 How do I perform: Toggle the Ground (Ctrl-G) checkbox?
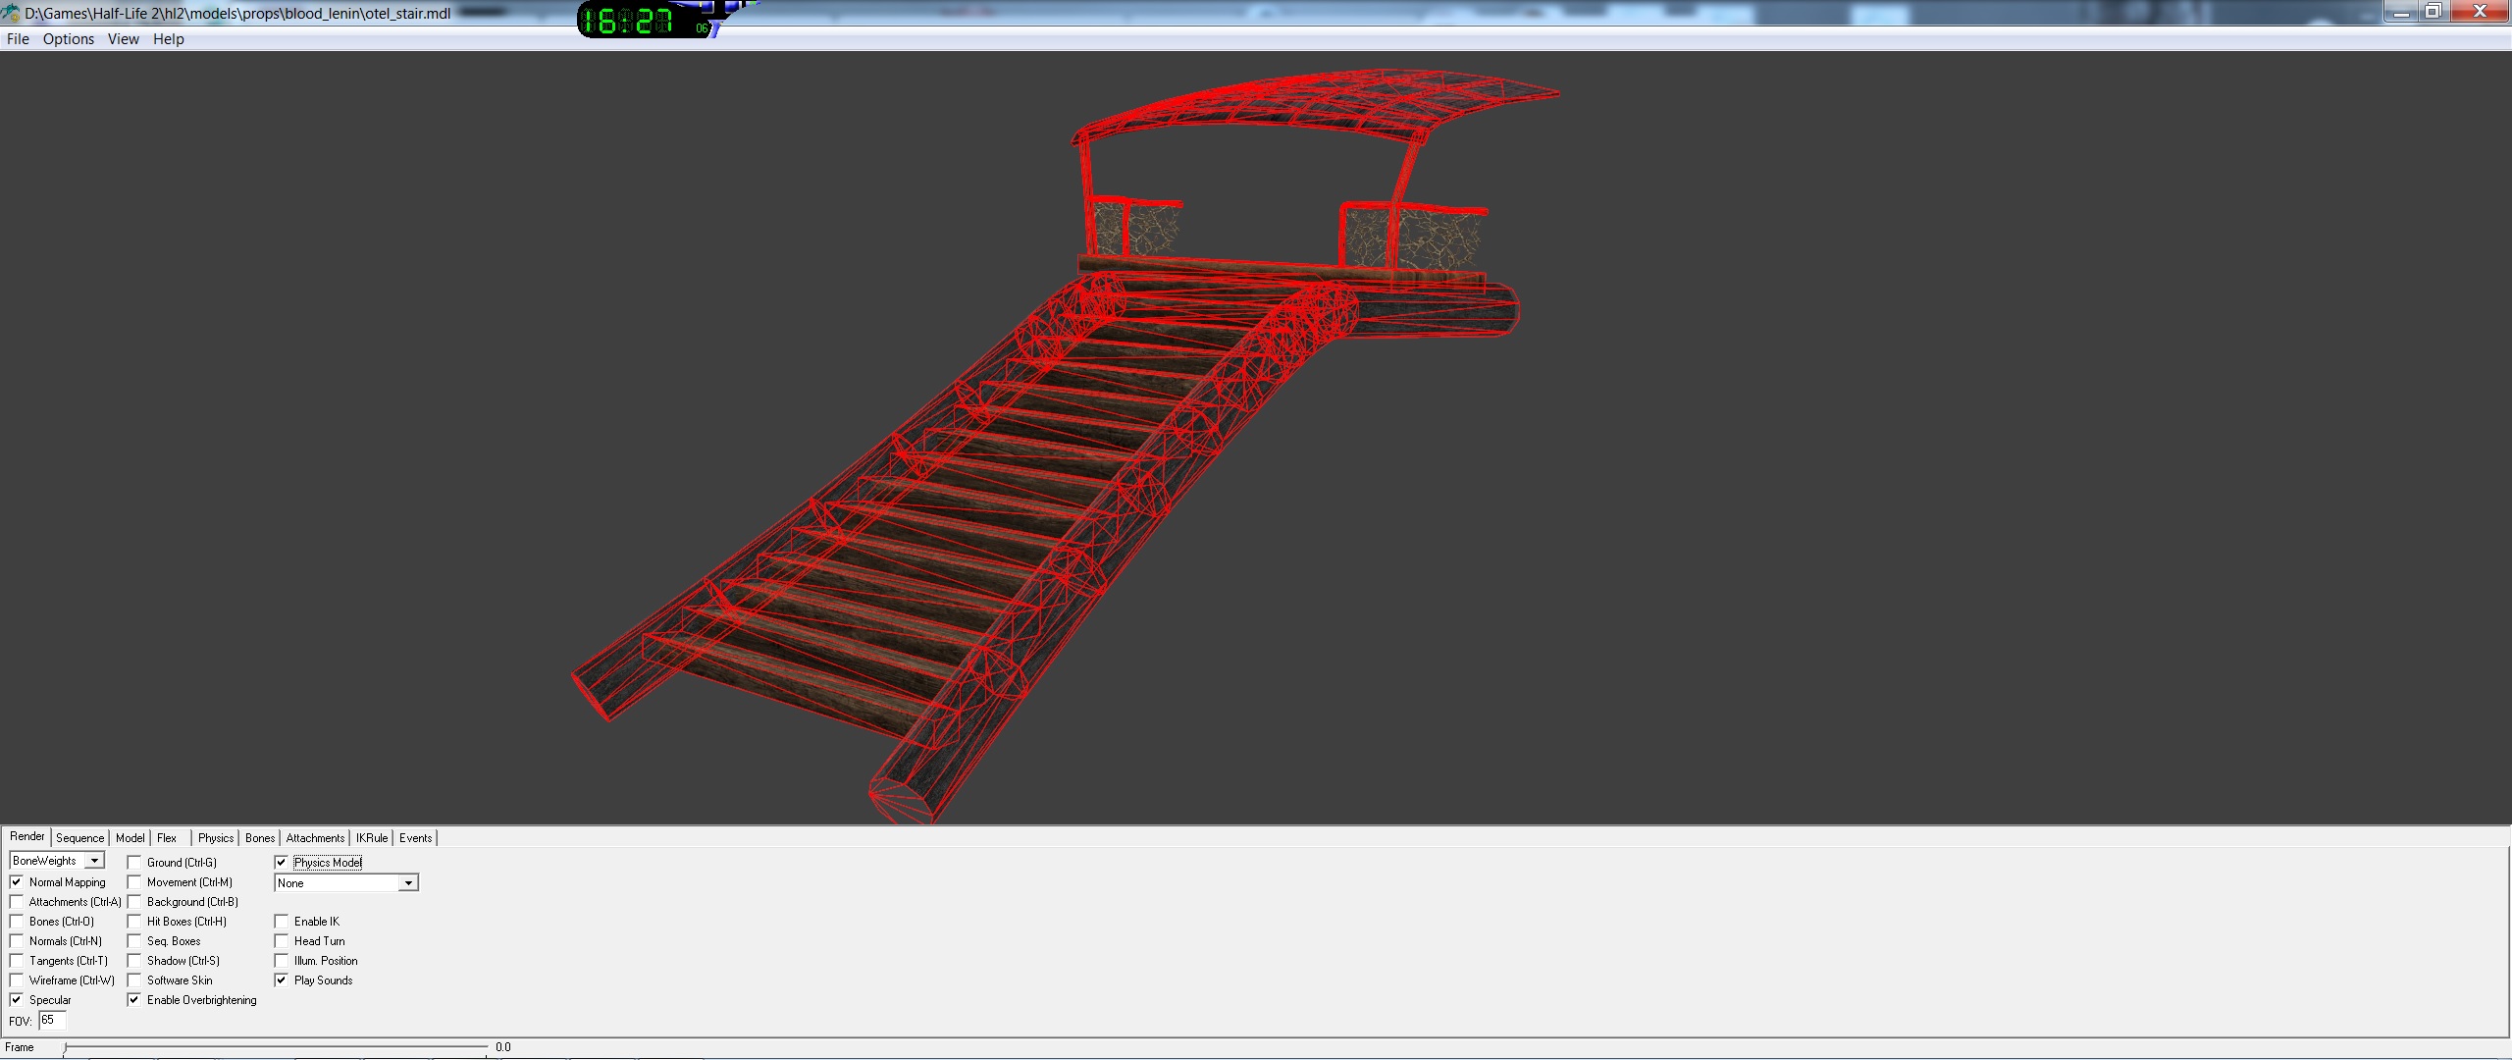pos(134,863)
